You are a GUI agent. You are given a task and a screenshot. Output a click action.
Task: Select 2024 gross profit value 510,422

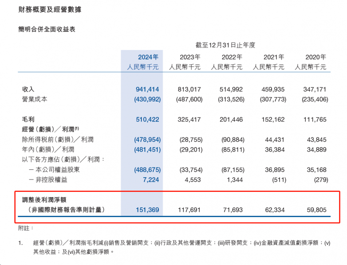coord(147,119)
